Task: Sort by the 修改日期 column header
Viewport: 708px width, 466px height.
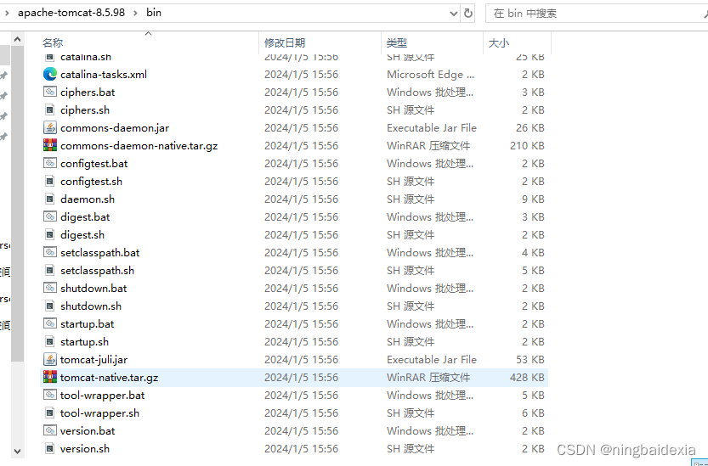Action: (x=285, y=42)
